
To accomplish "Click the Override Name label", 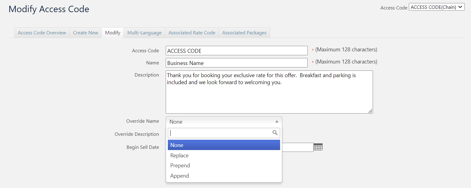I will pyautogui.click(x=143, y=121).
